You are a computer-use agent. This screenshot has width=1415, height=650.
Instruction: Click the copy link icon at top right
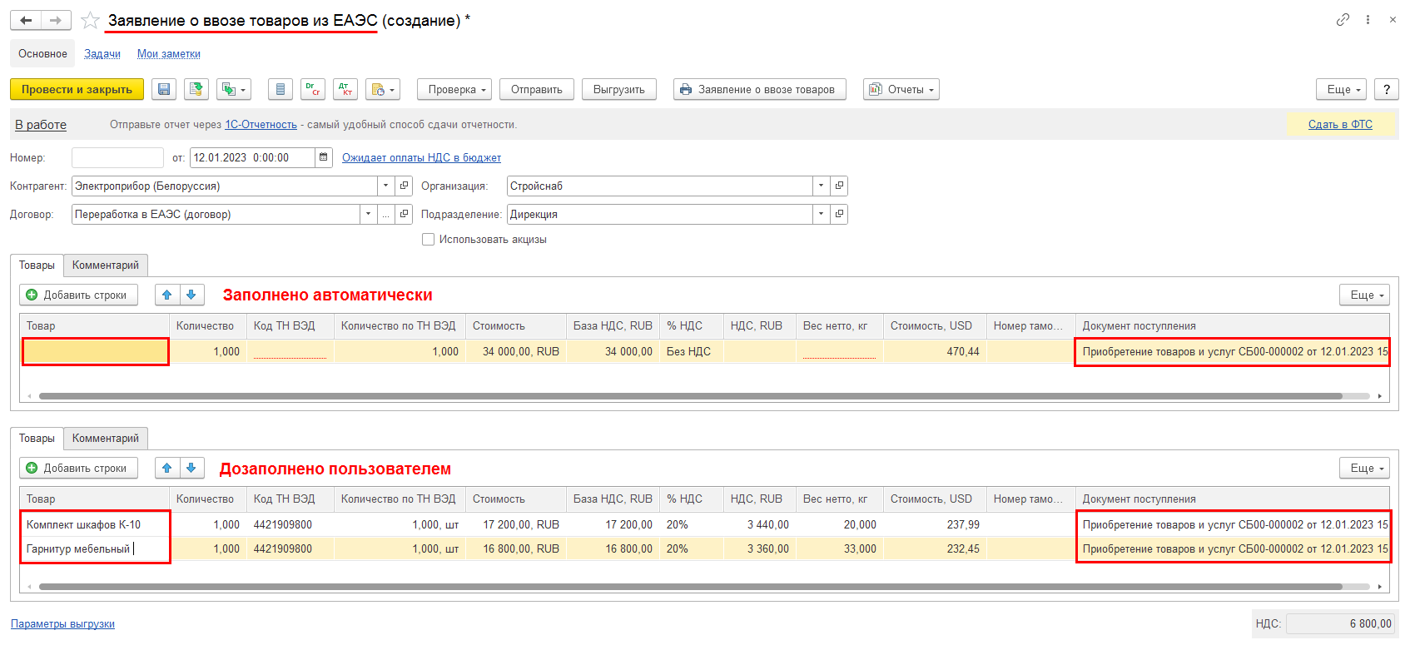(1343, 20)
